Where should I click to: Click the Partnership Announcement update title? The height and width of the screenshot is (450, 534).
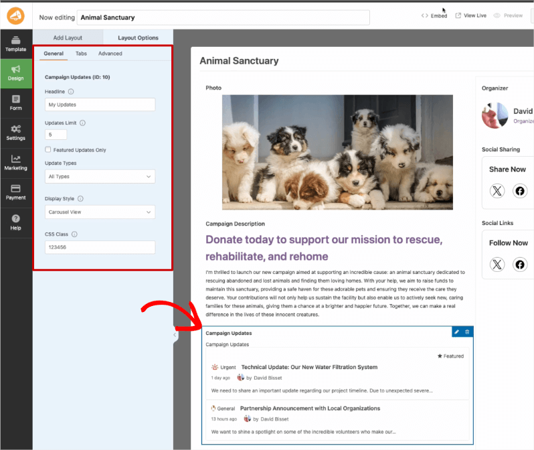pos(310,408)
